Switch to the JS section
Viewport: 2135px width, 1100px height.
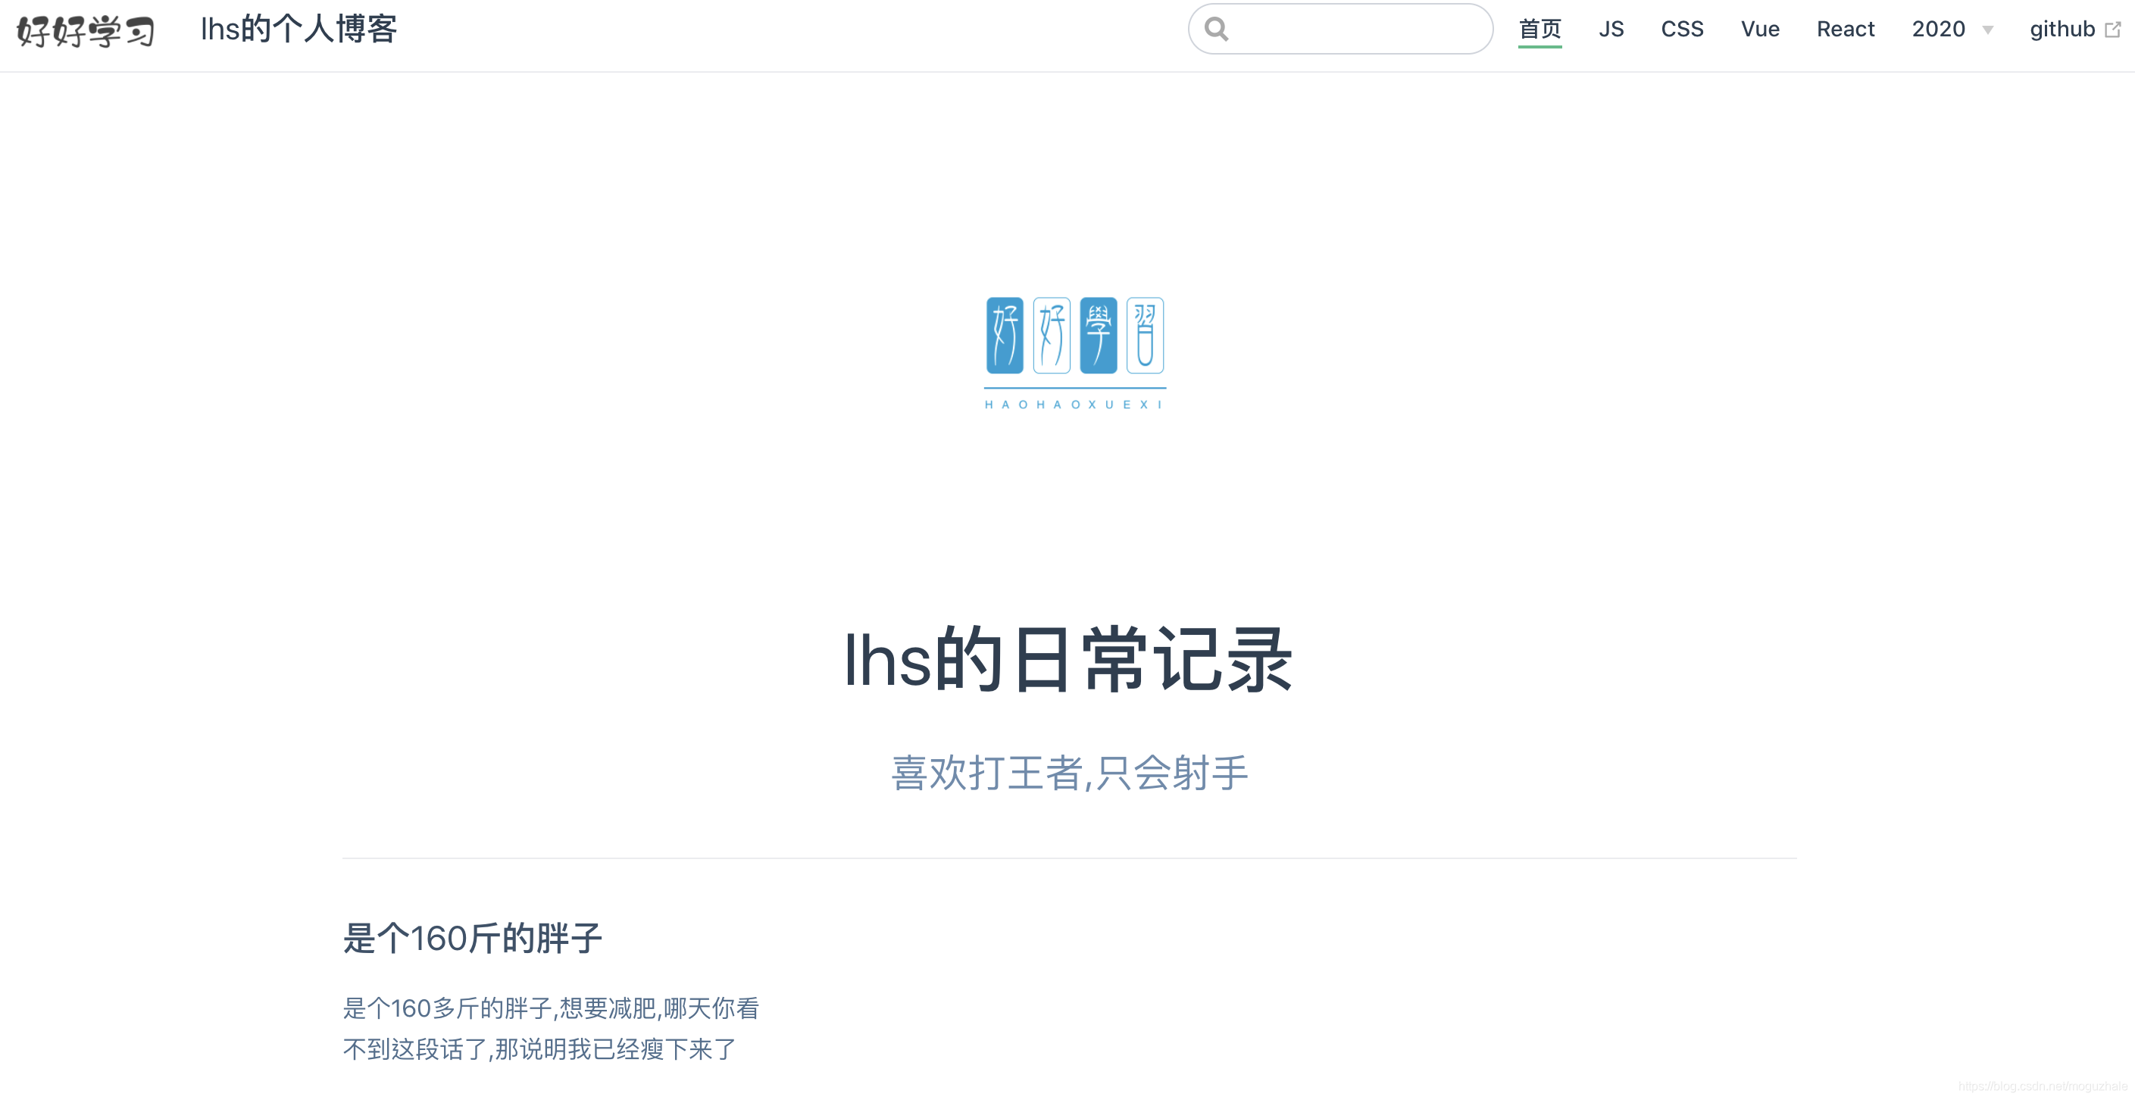pyautogui.click(x=1611, y=29)
